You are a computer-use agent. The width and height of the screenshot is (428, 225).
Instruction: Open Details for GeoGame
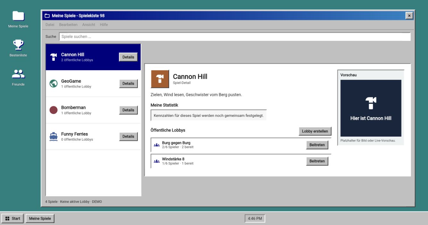tap(128, 84)
